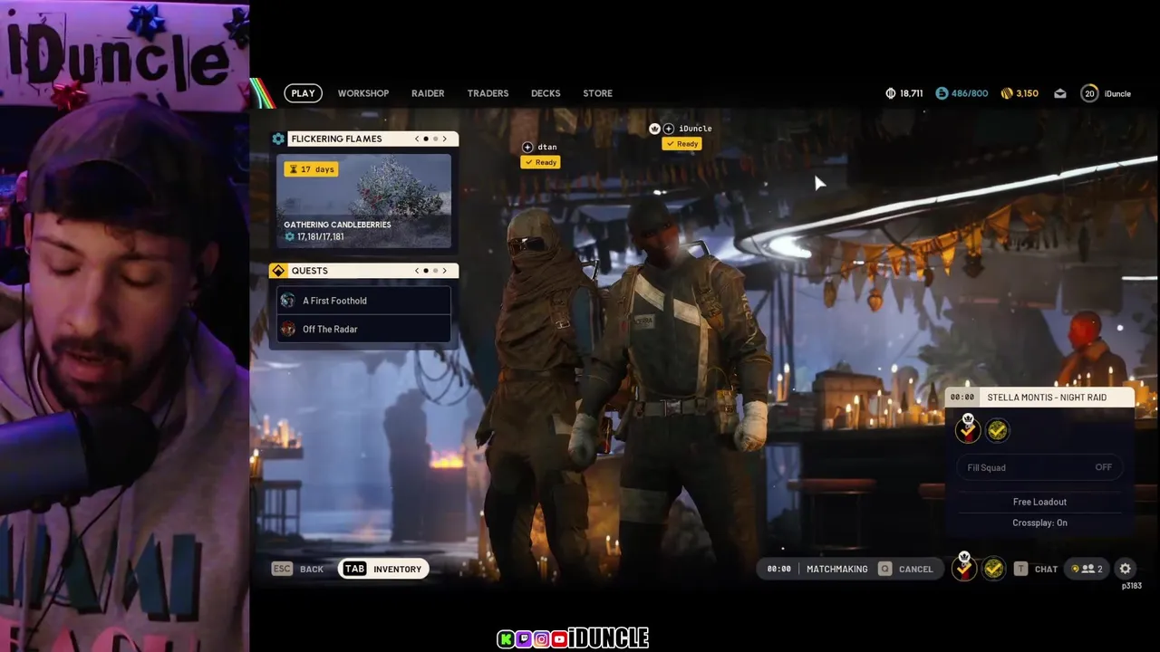Go to previous Quests page arrow

point(417,271)
